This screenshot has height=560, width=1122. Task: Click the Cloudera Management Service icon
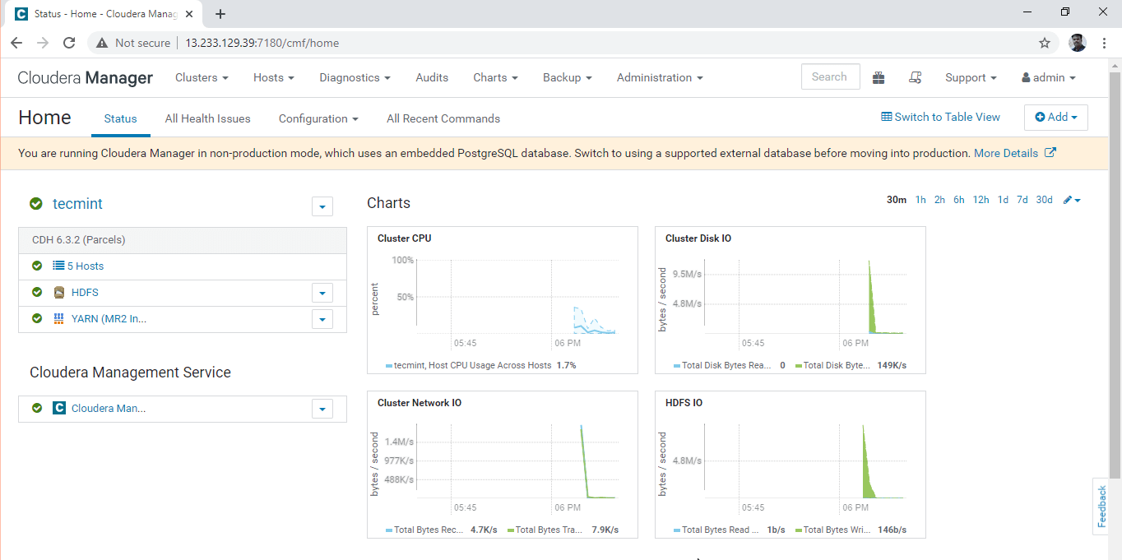59,408
